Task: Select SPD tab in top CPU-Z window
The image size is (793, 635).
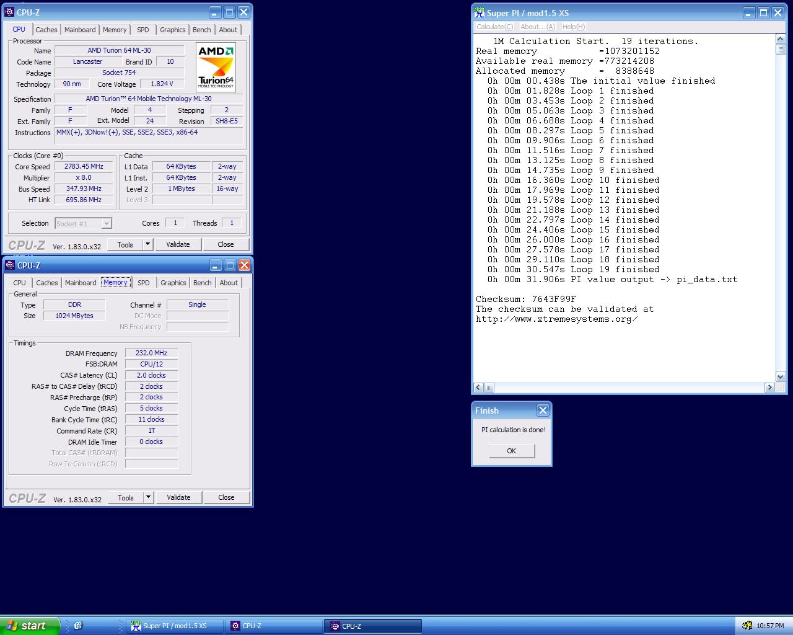Action: pos(143,30)
